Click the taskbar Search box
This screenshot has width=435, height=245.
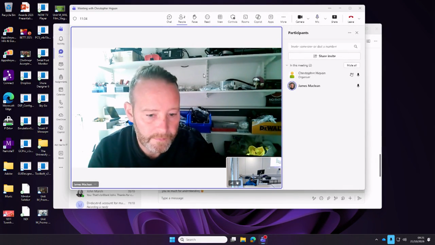pos(202,239)
